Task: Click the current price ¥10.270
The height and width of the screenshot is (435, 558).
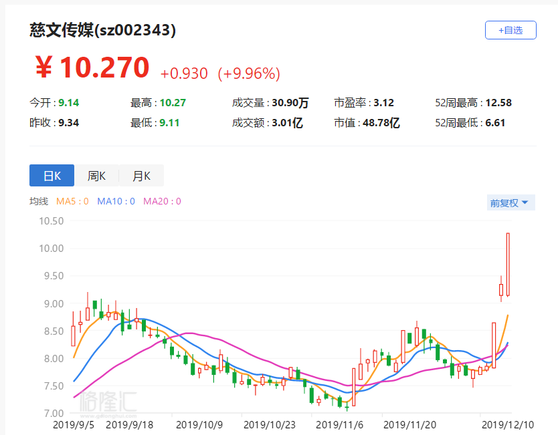Action: click(92, 67)
